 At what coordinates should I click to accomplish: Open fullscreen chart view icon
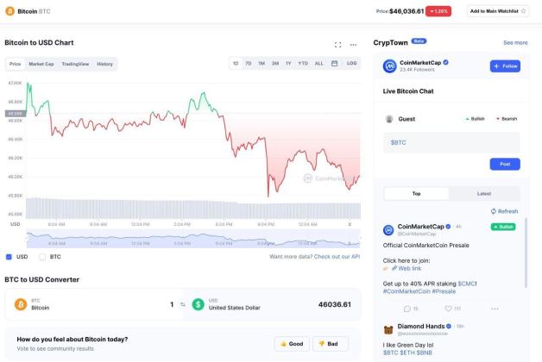click(x=337, y=45)
